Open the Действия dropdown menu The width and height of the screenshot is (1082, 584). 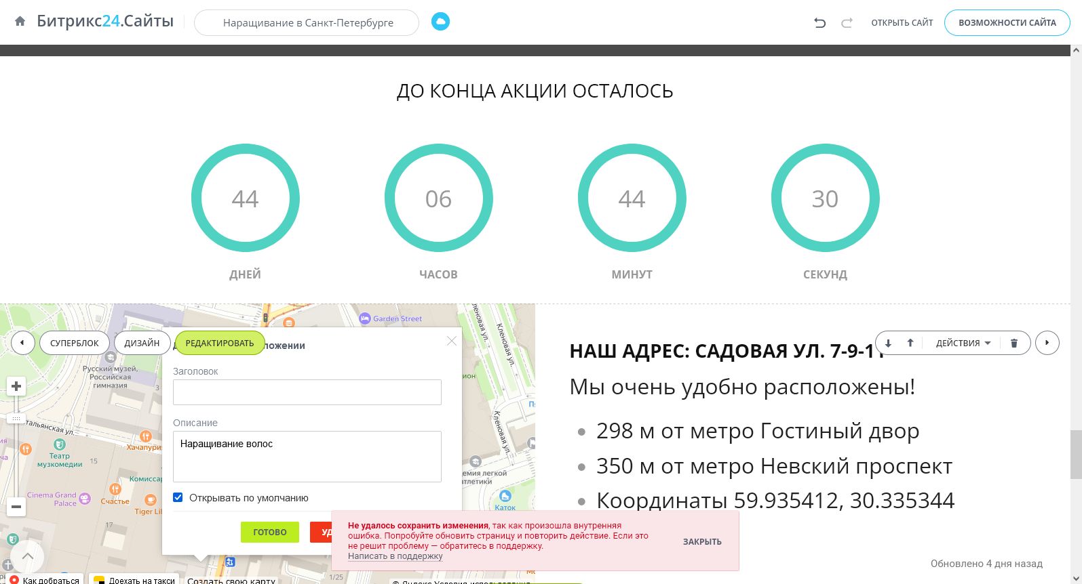963,343
